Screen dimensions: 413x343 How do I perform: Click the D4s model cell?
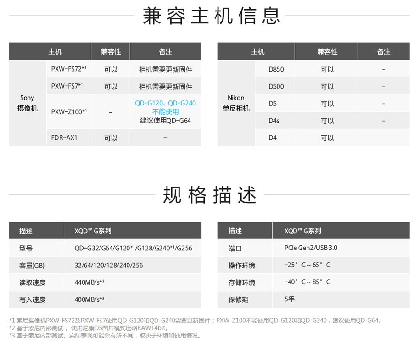274,121
